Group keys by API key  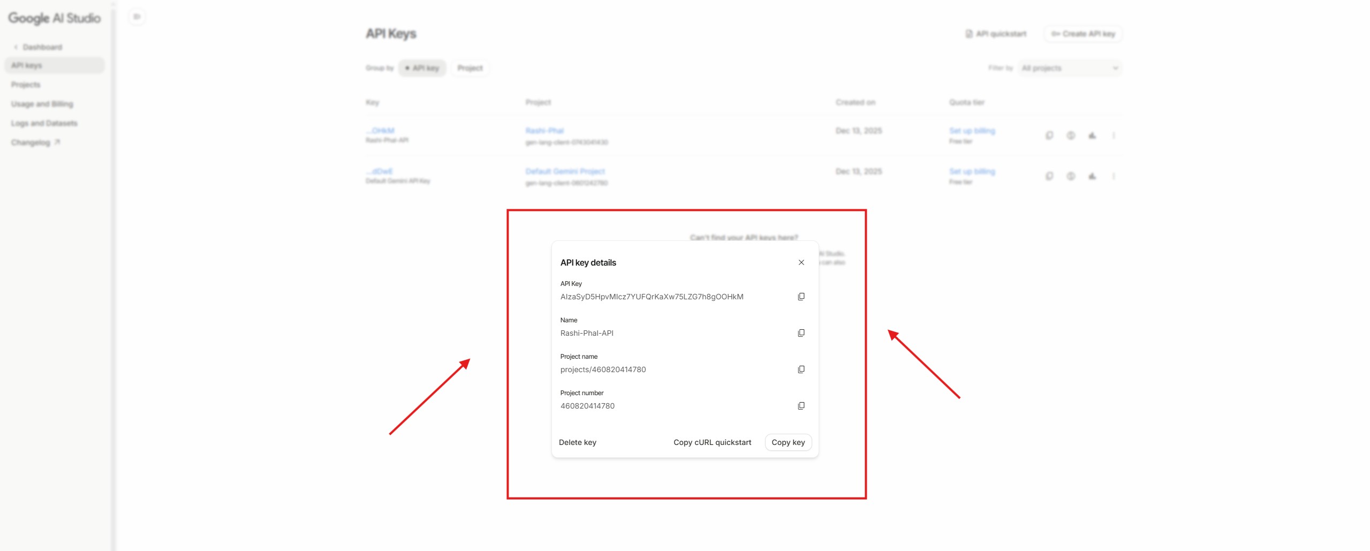pos(422,68)
